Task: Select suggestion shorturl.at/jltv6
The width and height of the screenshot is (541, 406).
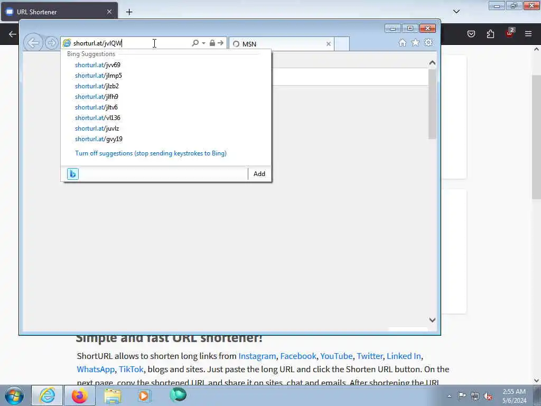Action: tap(96, 107)
